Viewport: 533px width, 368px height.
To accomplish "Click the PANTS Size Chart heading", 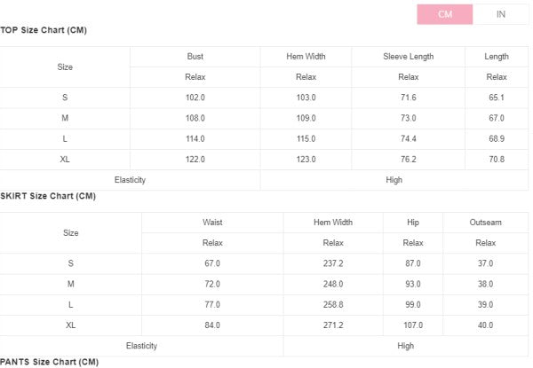I will tap(49, 362).
